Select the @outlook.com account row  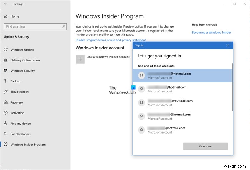182,103
